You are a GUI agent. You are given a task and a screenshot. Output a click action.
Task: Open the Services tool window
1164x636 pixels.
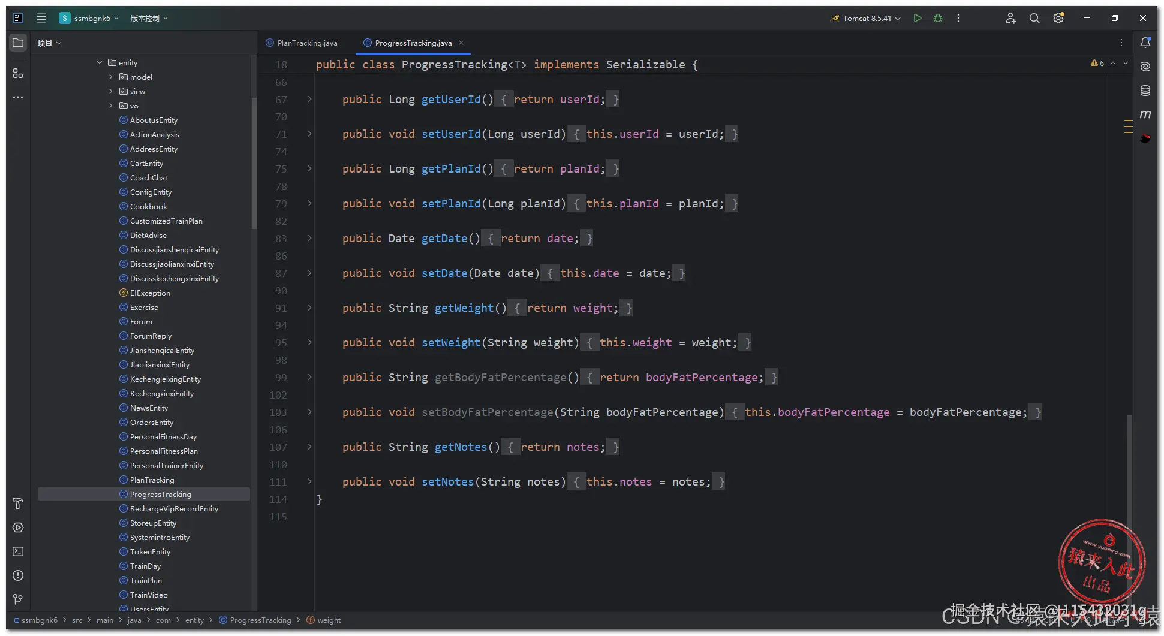(18, 528)
